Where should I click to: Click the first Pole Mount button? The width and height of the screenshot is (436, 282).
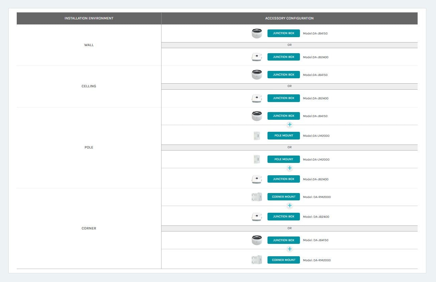pos(284,136)
